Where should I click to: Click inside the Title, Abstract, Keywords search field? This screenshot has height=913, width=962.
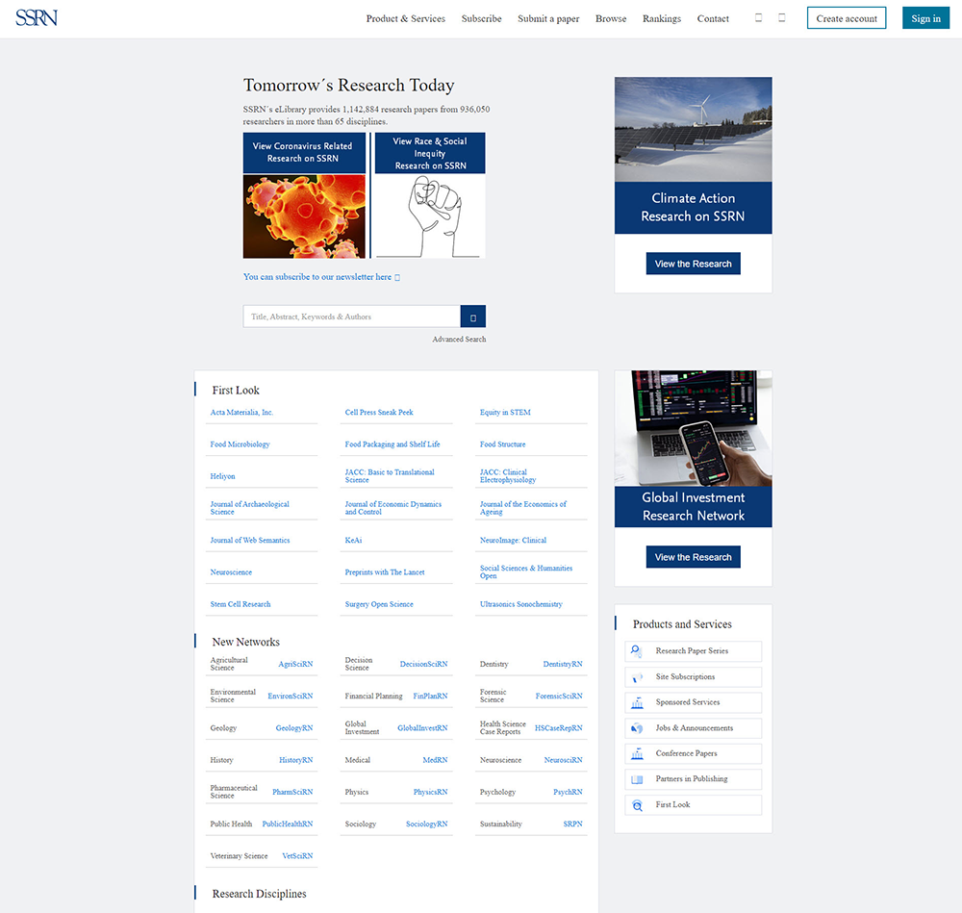pyautogui.click(x=350, y=316)
